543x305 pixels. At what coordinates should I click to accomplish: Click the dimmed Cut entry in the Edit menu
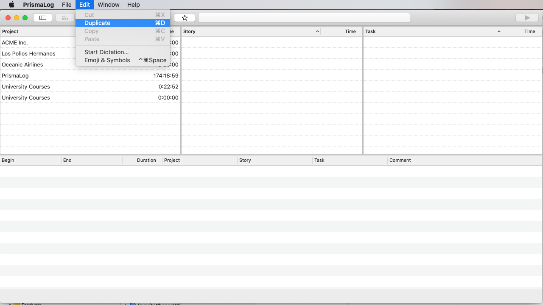(123, 15)
